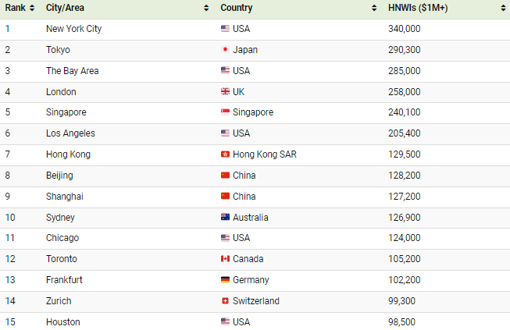Click the Japan flag icon
The height and width of the screenshot is (330, 510).
click(225, 50)
